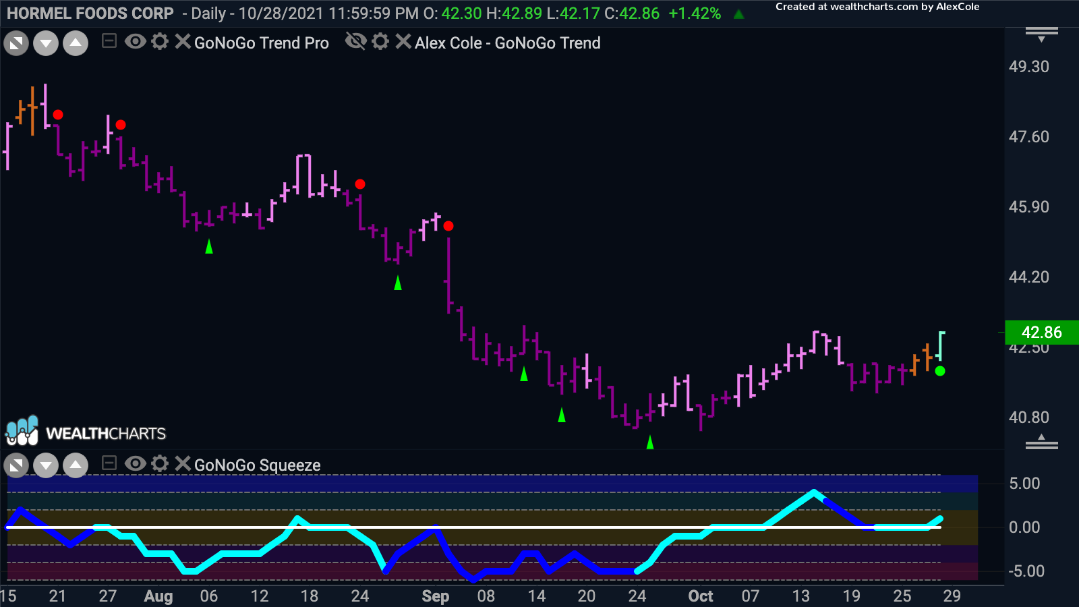Image resolution: width=1079 pixels, height=607 pixels.
Task: Toggle visibility of GoNoGo Trend Pro
Action: [135, 41]
